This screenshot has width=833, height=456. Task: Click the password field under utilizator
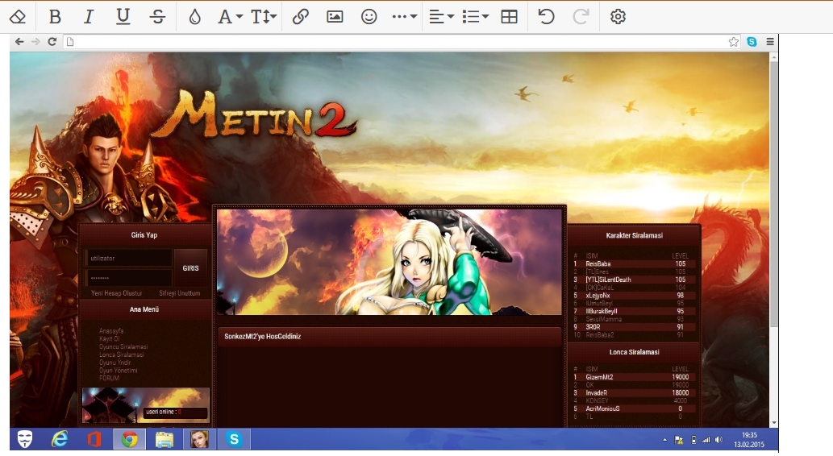click(128, 278)
